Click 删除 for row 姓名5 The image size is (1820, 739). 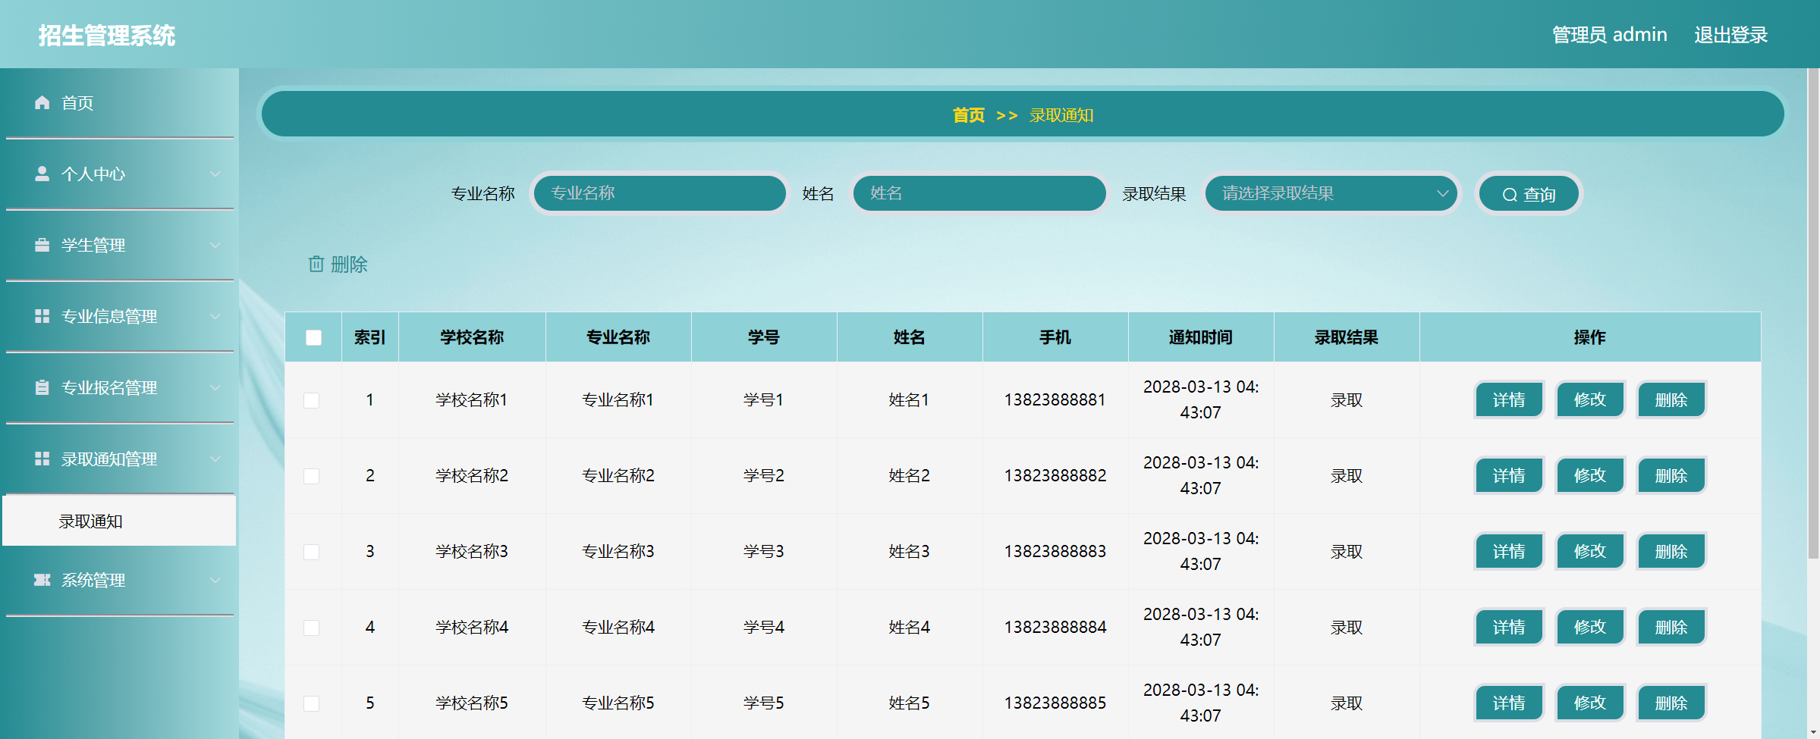pos(1671,703)
